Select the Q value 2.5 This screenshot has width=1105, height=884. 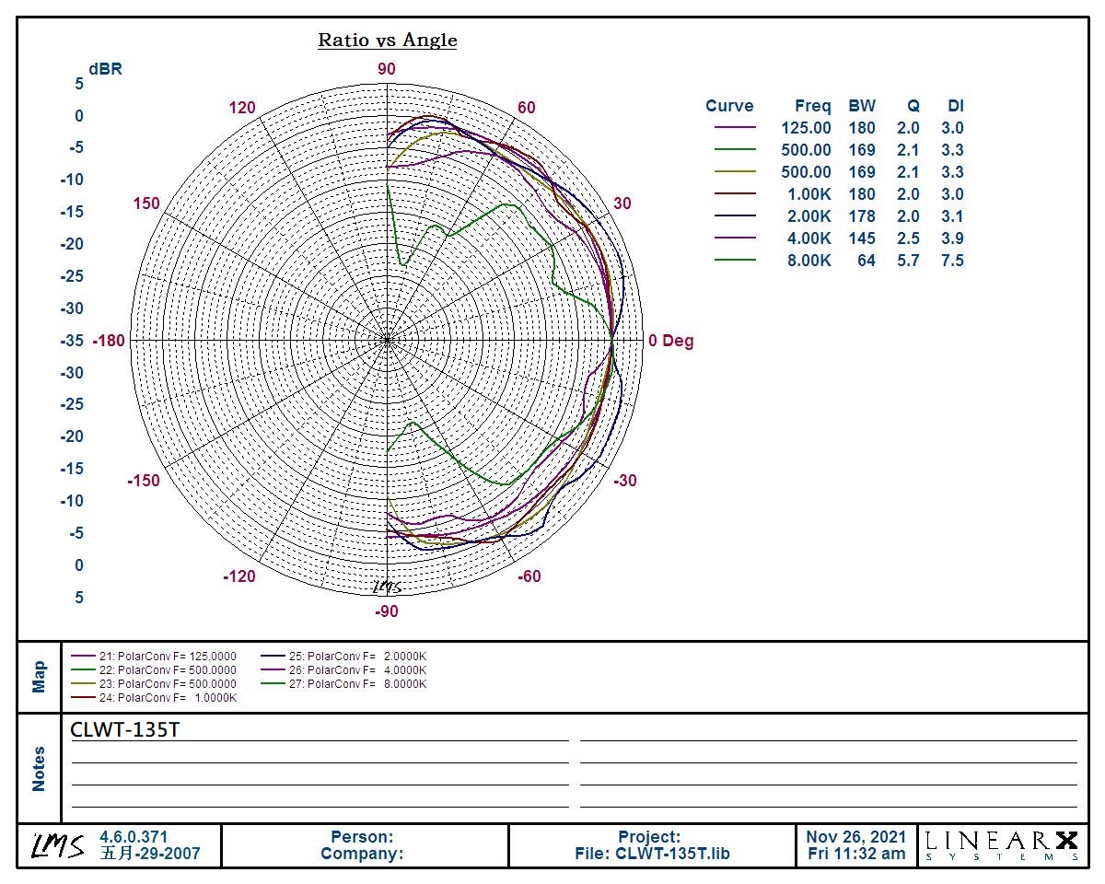[x=908, y=238]
